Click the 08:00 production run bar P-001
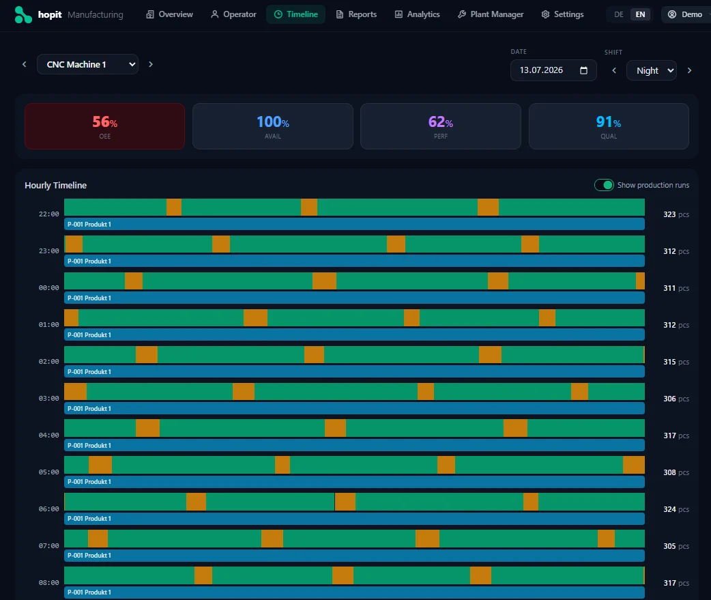711x600 pixels. [x=354, y=592]
